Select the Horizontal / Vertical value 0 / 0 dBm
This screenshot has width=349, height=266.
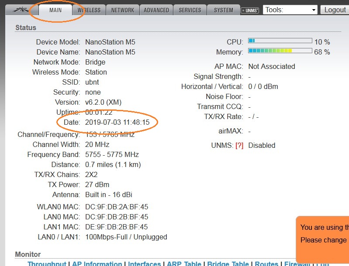coord(263,86)
